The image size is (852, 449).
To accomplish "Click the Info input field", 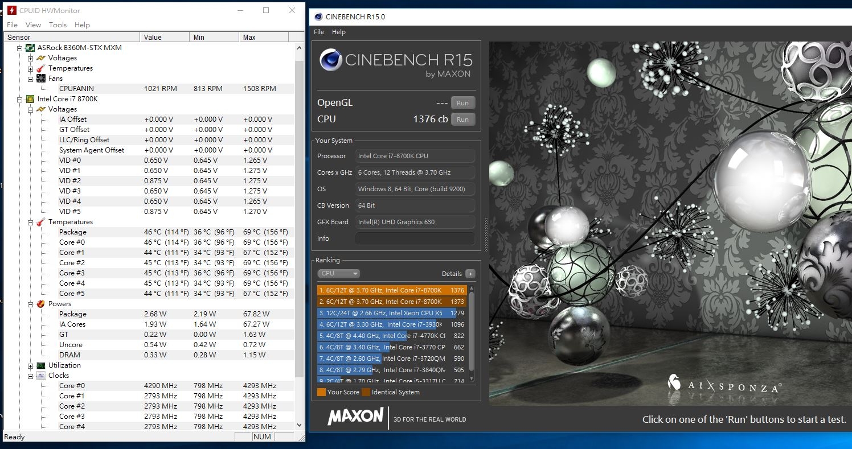I will pos(415,238).
